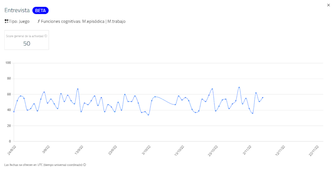Screen dimensions: 334x174
Task: Click the M.episódica cognitive function text
Action: tap(94, 21)
